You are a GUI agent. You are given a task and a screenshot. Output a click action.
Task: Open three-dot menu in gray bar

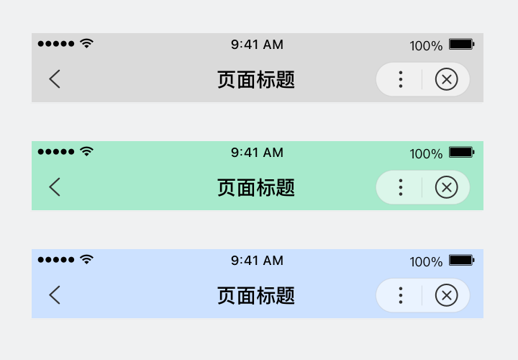point(401,79)
